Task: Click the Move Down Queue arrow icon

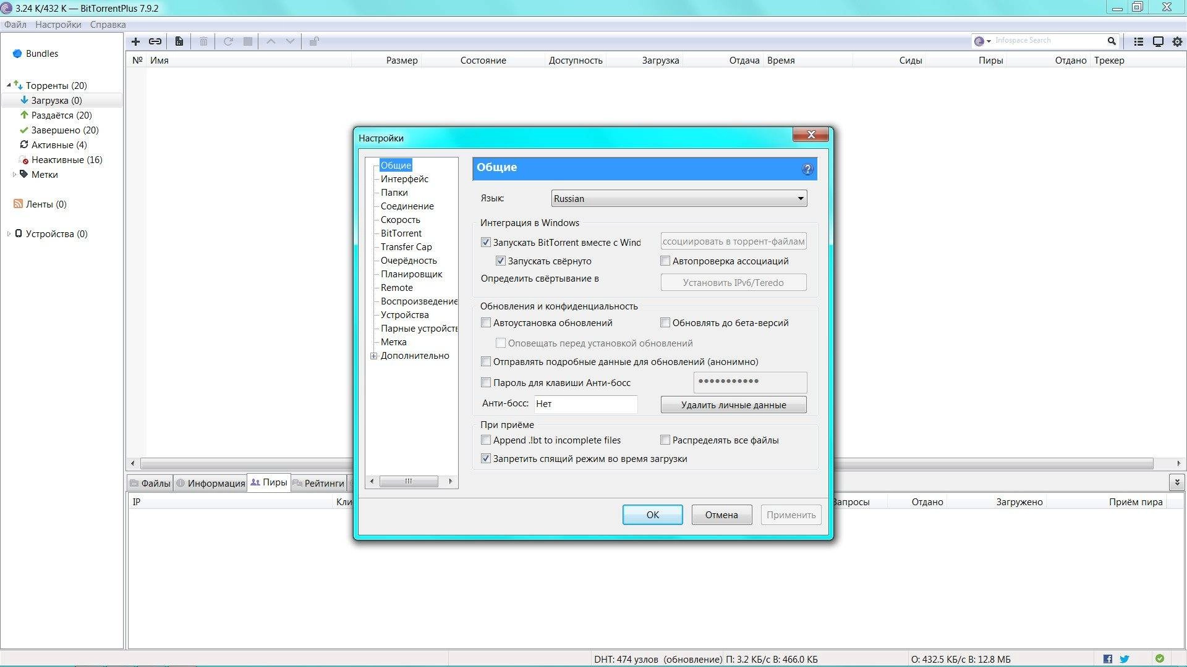Action: [x=290, y=41]
